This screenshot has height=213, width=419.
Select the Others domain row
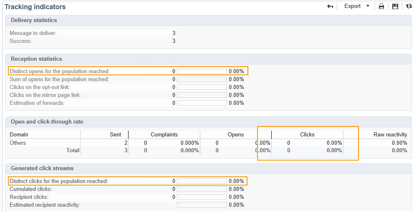(x=18, y=143)
